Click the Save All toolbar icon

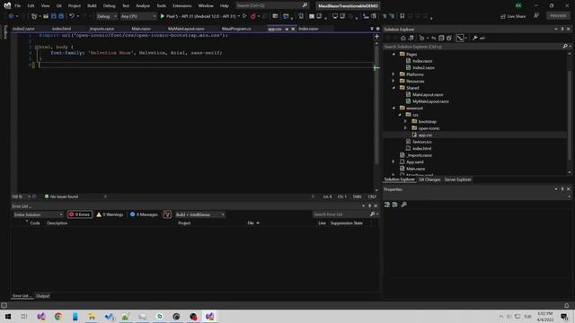[61, 16]
